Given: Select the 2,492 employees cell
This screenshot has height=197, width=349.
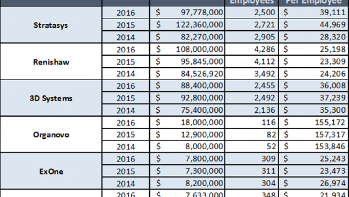Looking at the screenshot, I should click(252, 98).
